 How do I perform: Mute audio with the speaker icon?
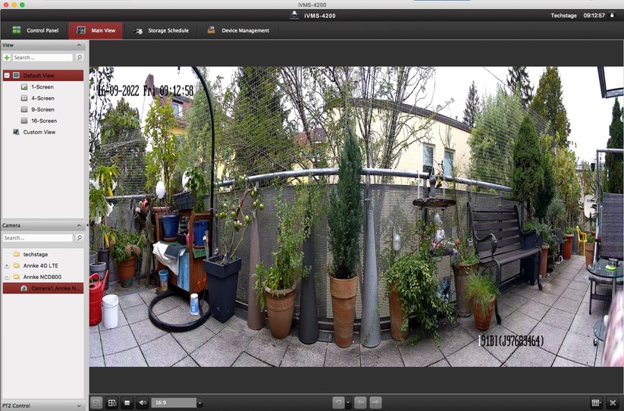point(142,403)
